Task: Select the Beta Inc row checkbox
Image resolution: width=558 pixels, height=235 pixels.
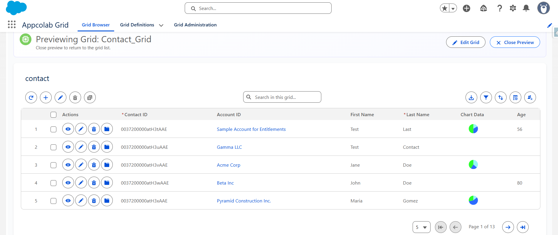Action: tap(53, 183)
